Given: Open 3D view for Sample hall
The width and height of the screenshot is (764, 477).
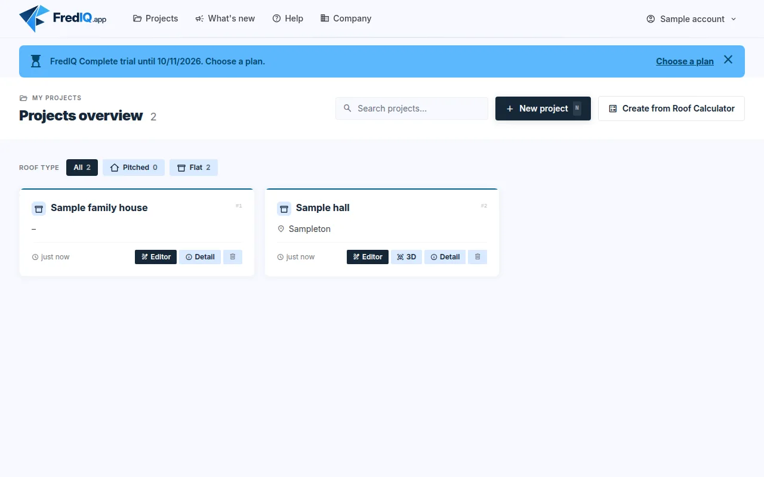Looking at the screenshot, I should 406,257.
